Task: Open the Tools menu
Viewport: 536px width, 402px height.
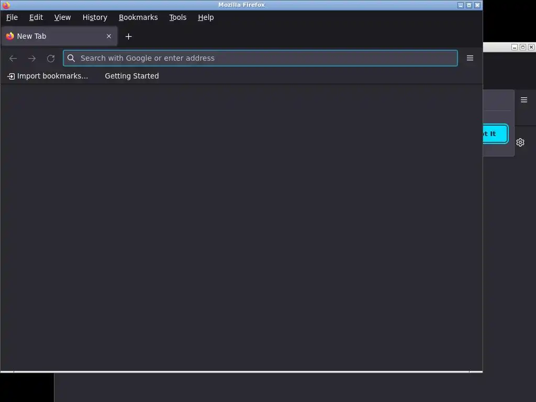Action: point(178,17)
